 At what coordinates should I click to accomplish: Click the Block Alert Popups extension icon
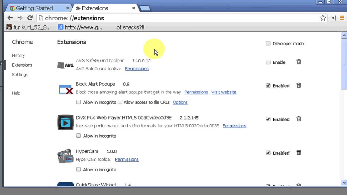coord(66,89)
